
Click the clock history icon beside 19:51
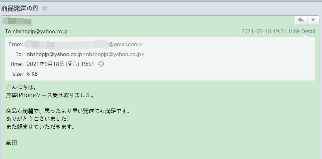click(x=101, y=64)
